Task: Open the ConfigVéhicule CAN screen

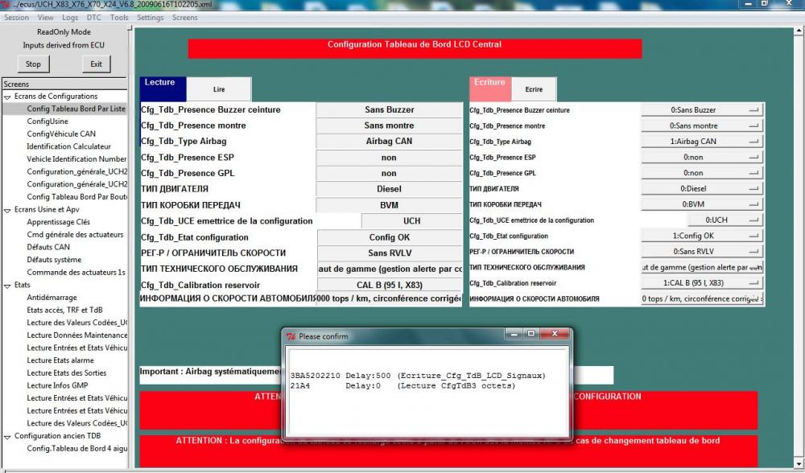Action: coord(61,134)
